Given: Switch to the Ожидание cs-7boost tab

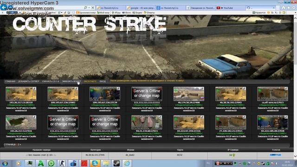Looking at the screenshot, I should 200,8.
